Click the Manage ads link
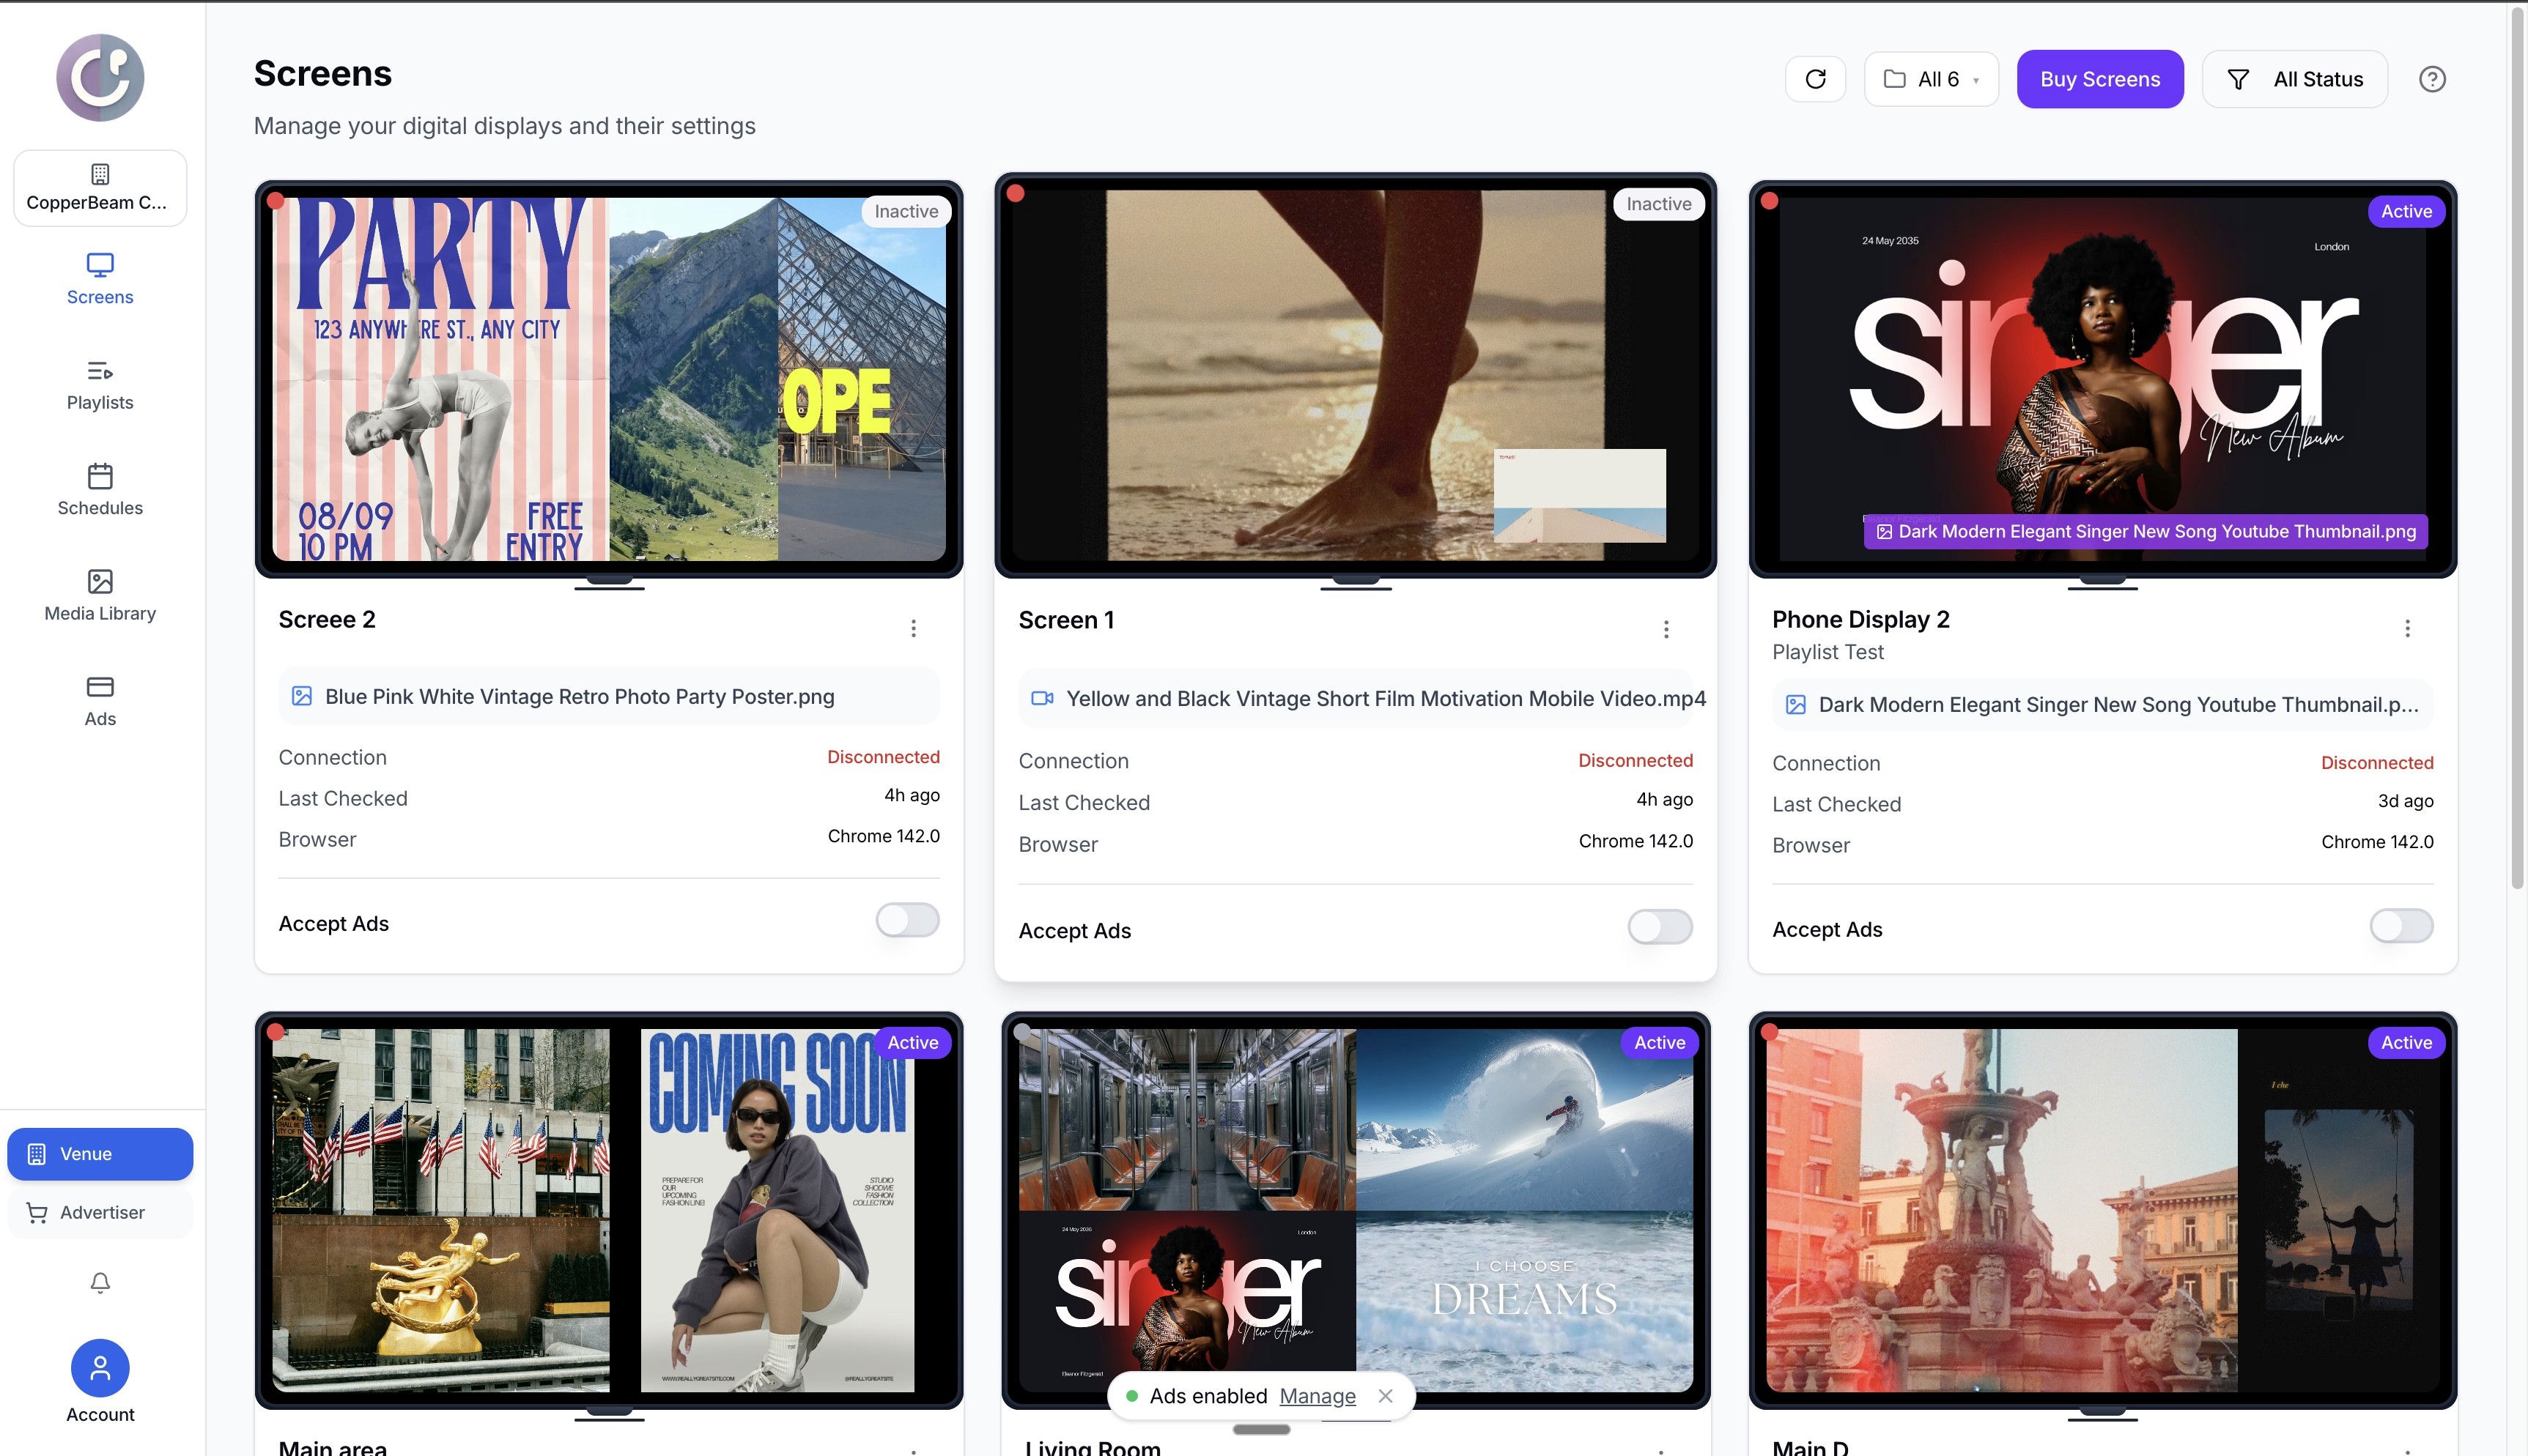 click(1317, 1396)
